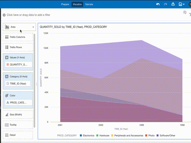Switch to the Narrate tab
191x143 pixels.
89,4
